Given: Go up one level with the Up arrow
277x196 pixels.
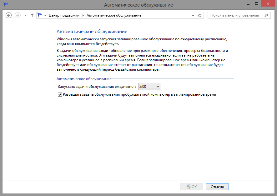Looking at the screenshot, I should click(32, 15).
